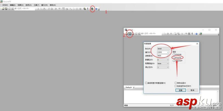Click the 取消 button
This screenshot has width=223, height=111.
pyautogui.click(x=192, y=90)
